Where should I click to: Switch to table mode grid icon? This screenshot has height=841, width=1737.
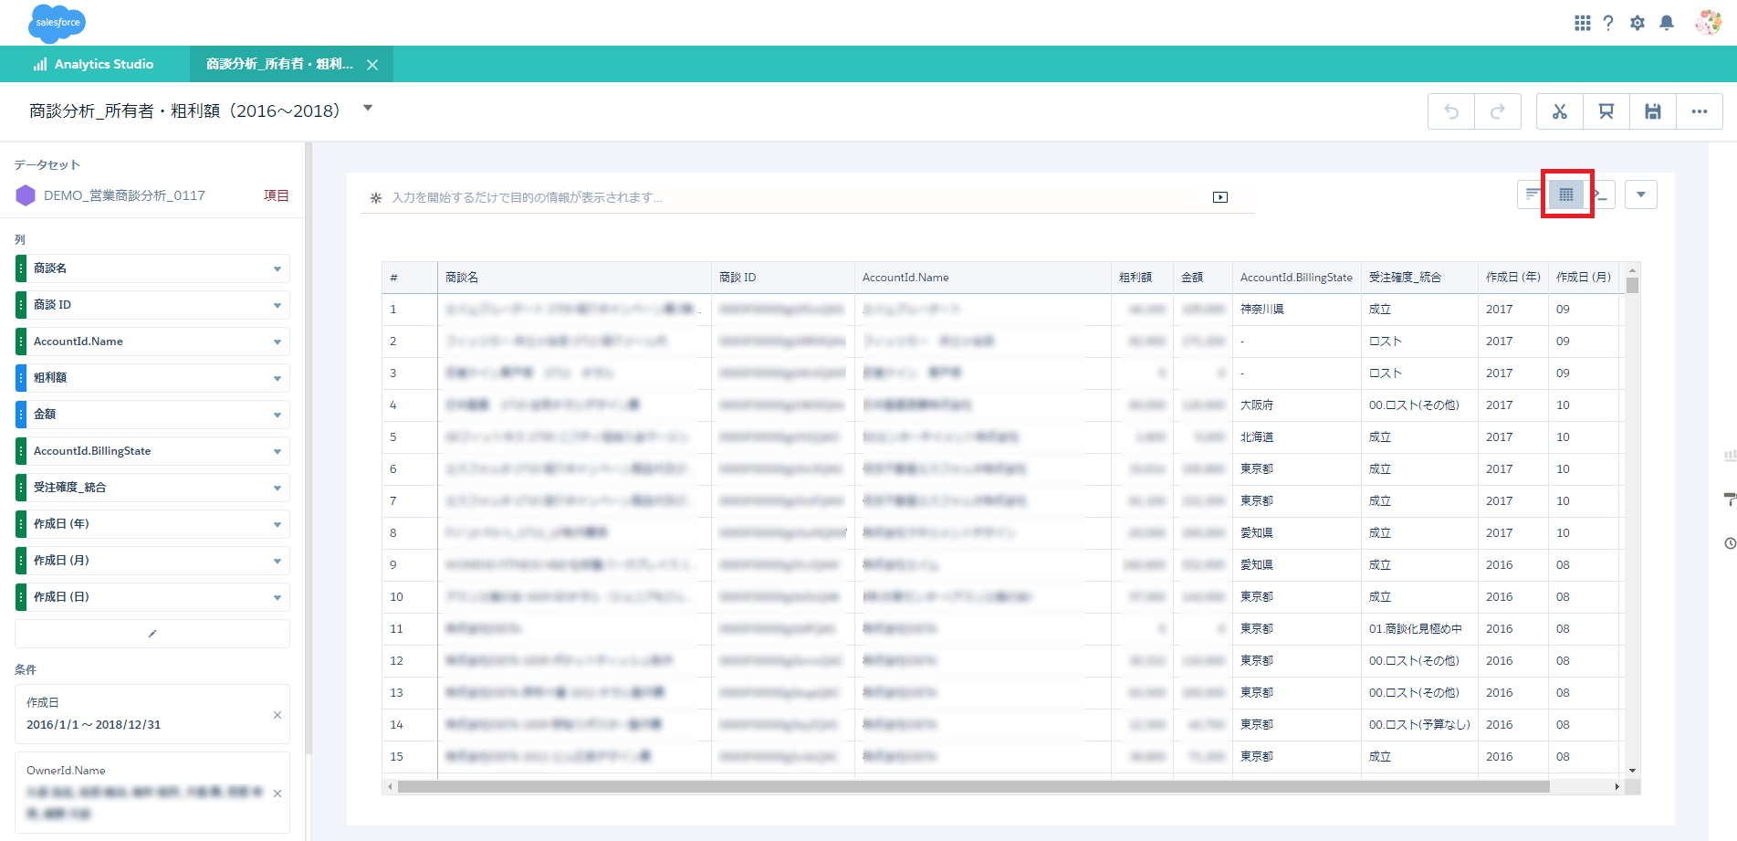click(x=1566, y=194)
